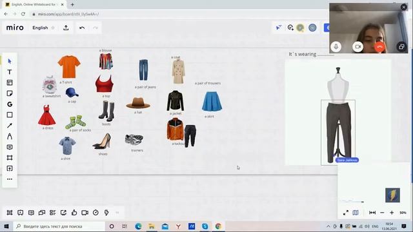Open a new browser tab
Image resolution: width=413 pixels, height=232 pixels.
click(72, 5)
